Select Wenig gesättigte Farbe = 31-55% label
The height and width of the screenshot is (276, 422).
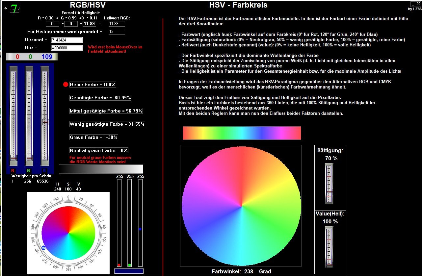pyautogui.click(x=107, y=124)
